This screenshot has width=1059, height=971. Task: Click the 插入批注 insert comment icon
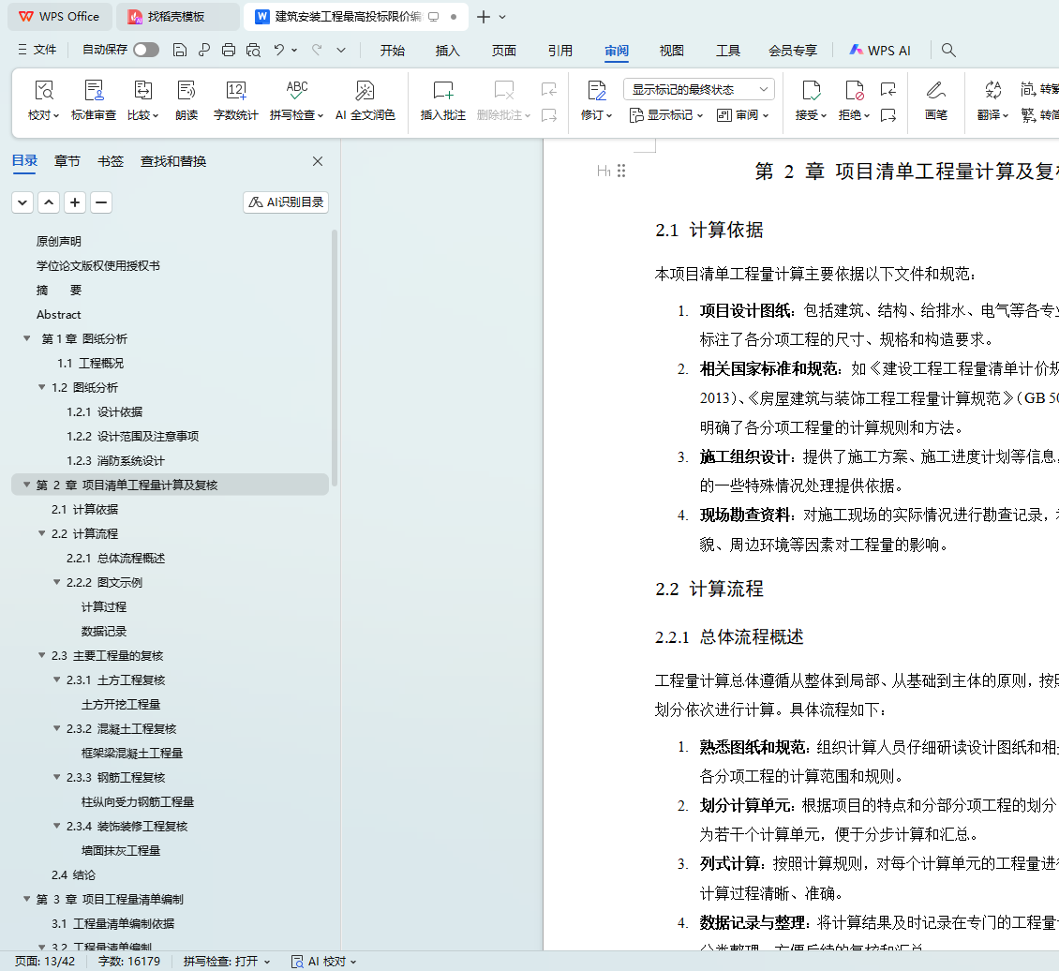pos(443,91)
